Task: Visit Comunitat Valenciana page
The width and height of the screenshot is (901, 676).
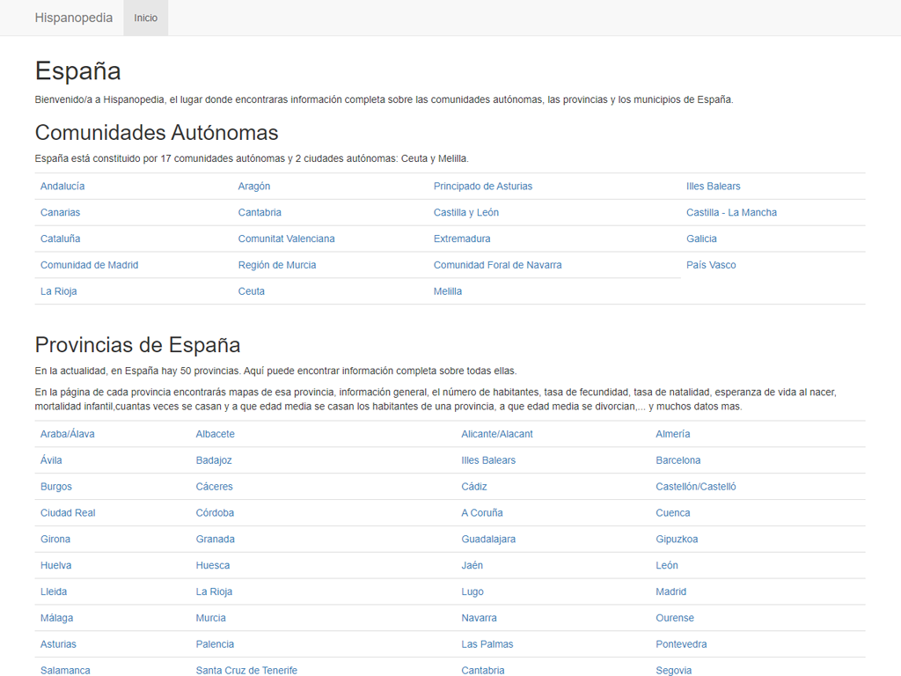Action: 286,239
